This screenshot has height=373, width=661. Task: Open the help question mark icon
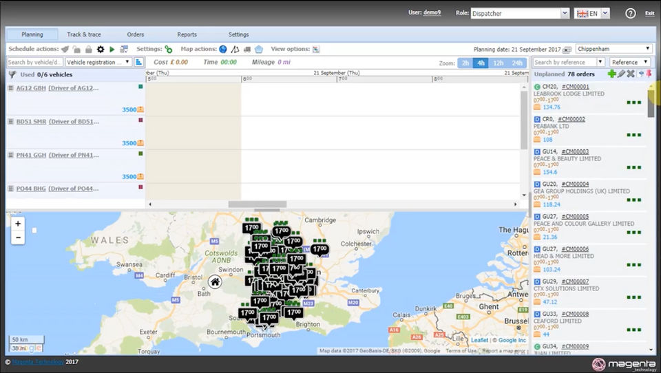[630, 13]
